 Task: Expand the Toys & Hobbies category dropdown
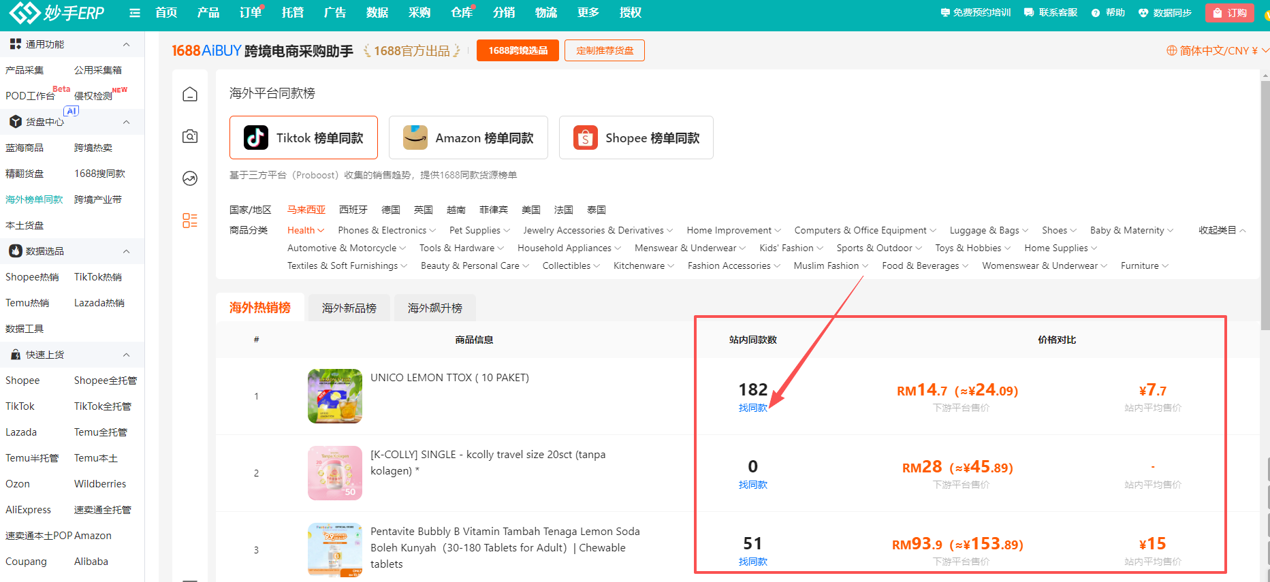click(x=972, y=248)
